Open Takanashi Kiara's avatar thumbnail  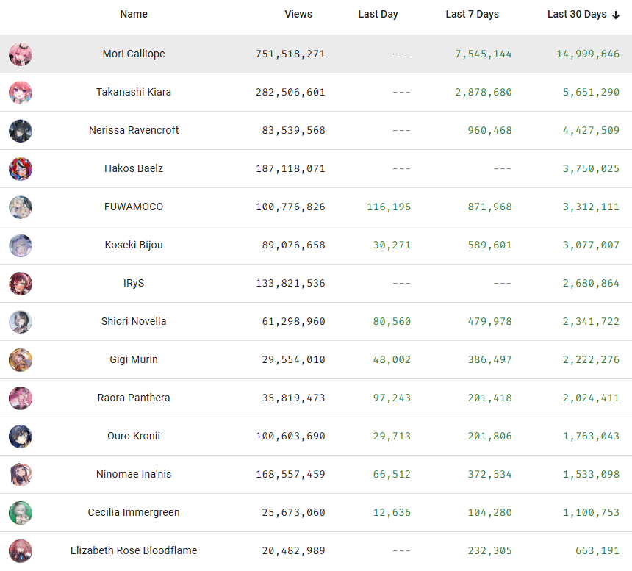[21, 93]
